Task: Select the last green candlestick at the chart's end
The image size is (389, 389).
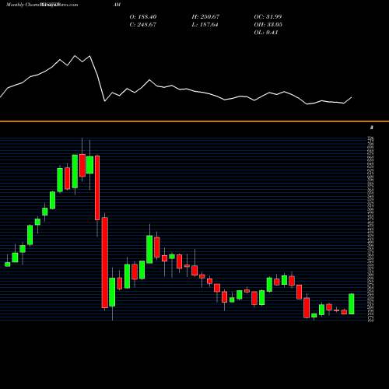Action: pos(352,304)
